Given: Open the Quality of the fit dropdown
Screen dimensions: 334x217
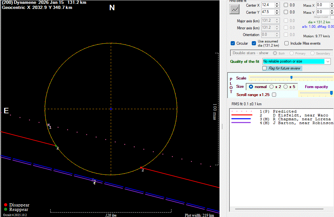Looking at the screenshot, I should 328,61.
